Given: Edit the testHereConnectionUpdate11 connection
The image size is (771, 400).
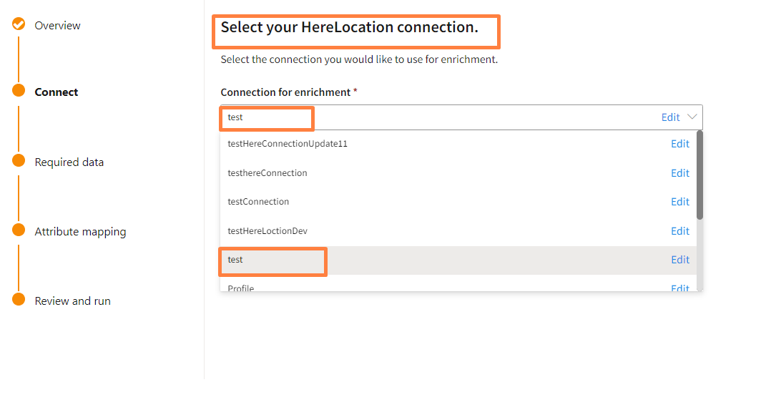Looking at the screenshot, I should 679,144.
